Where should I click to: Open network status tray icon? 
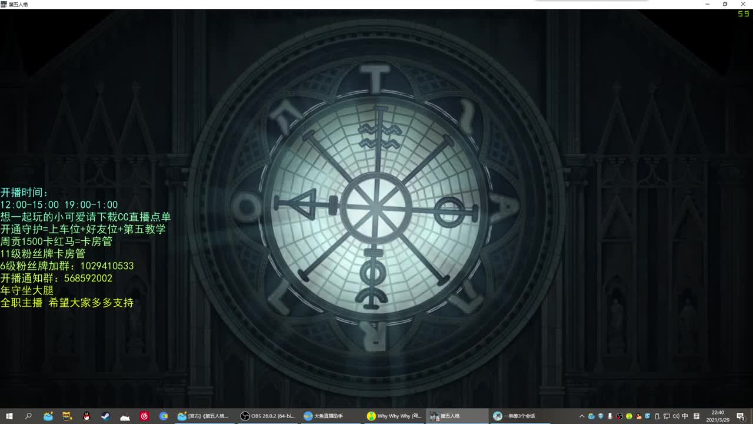[667, 416]
